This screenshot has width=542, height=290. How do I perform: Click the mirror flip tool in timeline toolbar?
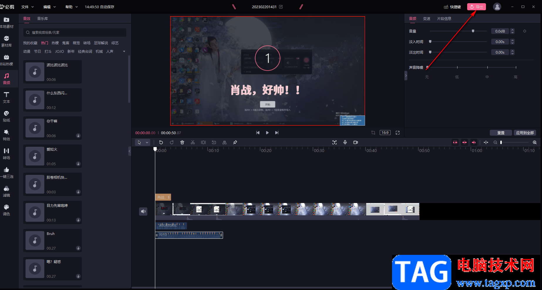pyautogui.click(x=224, y=142)
